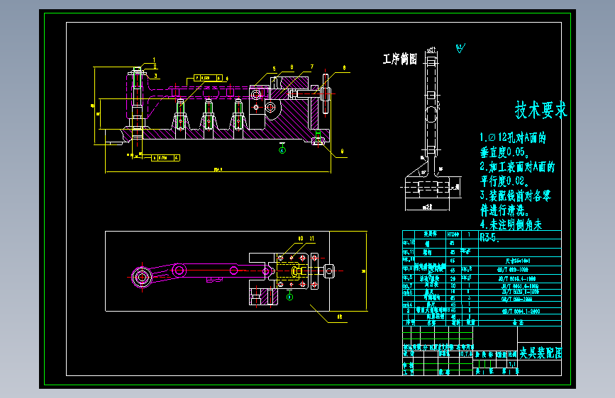Select part balloon number 1
The width and height of the screenshot is (615, 398).
point(154,60)
